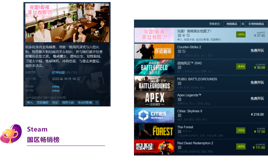Click Windows icon on Cities: Skylines II row
The width and height of the screenshot is (268, 161).
[x=179, y=115]
